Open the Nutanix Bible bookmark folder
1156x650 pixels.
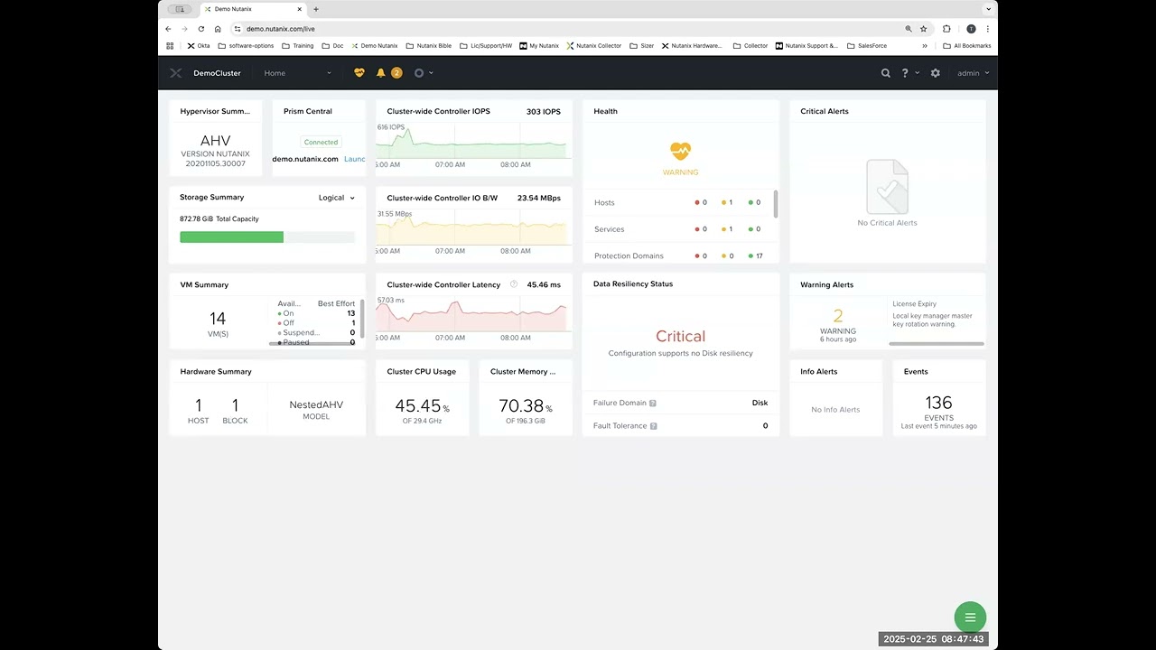click(x=428, y=45)
